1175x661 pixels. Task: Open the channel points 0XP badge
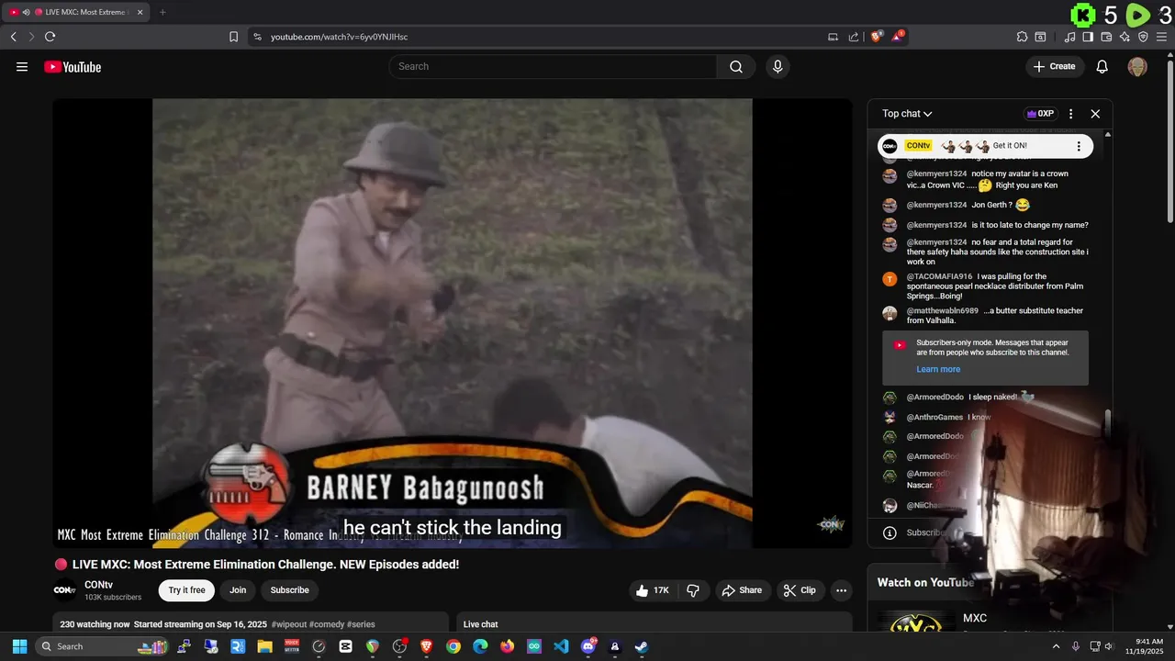1040,114
